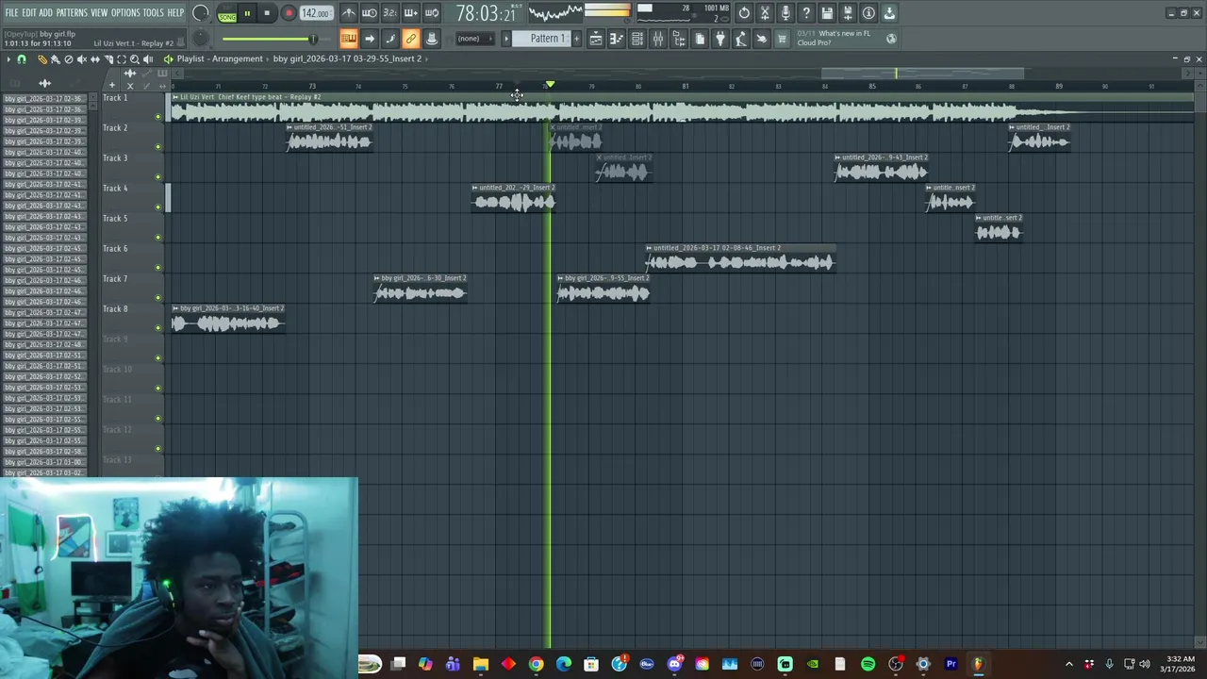Screen dimensions: 1207x679
Task: Select the playlist pencil draw tool
Action: tap(41, 58)
